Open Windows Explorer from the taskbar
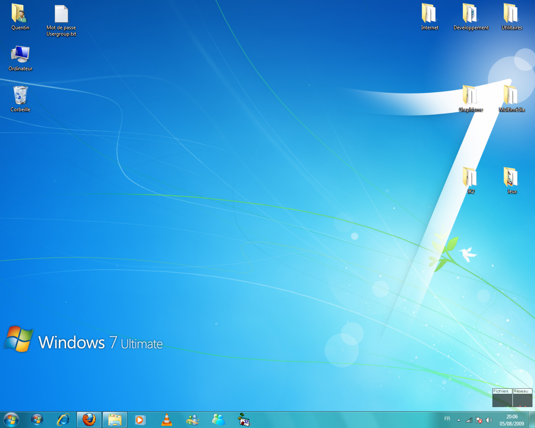The width and height of the screenshot is (535, 428). [x=115, y=420]
